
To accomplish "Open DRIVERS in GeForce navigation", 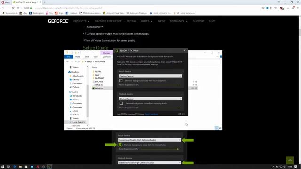I will tap(131, 21).
